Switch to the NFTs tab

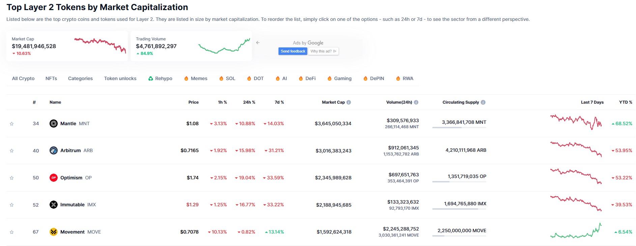(x=51, y=78)
